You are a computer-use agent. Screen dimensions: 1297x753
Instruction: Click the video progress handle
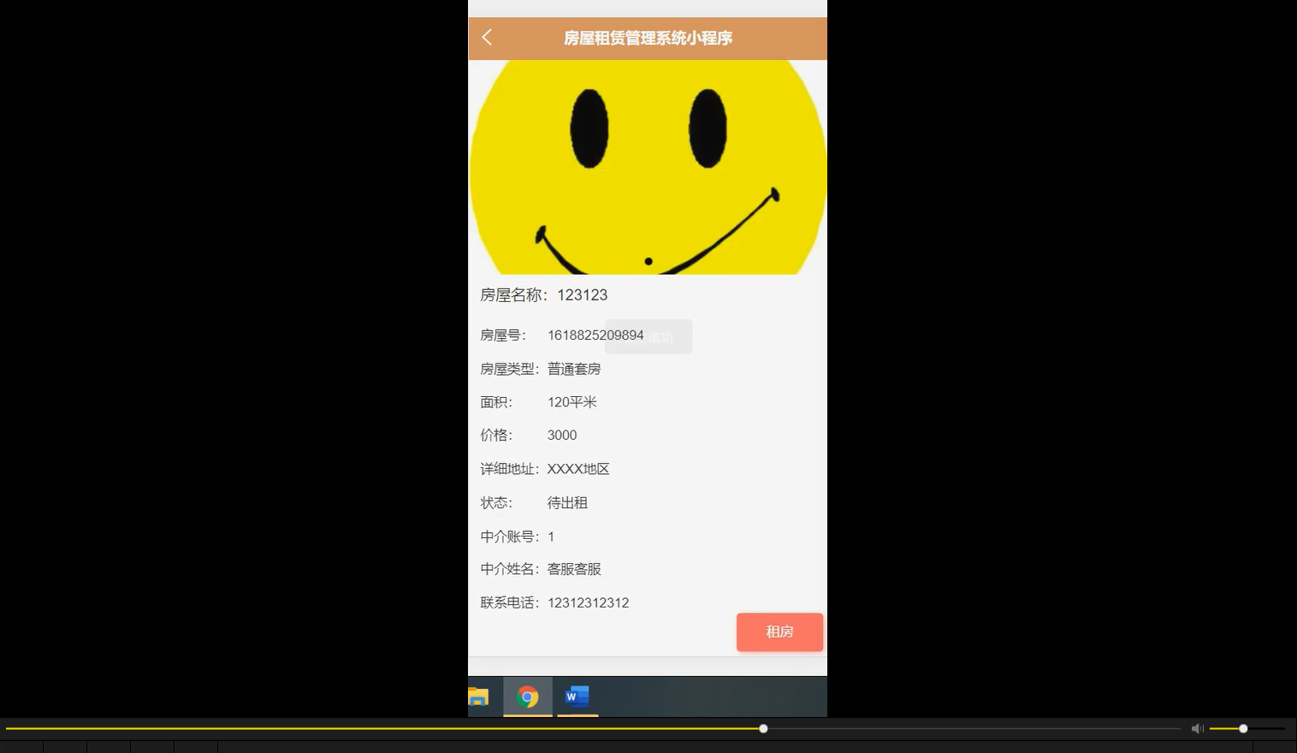coord(762,728)
